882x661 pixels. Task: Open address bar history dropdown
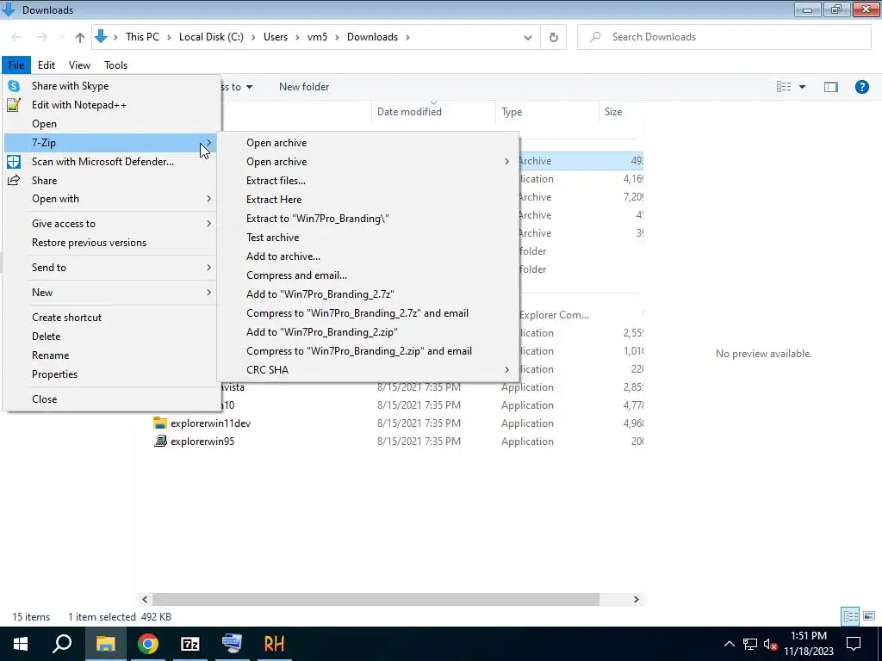click(528, 38)
